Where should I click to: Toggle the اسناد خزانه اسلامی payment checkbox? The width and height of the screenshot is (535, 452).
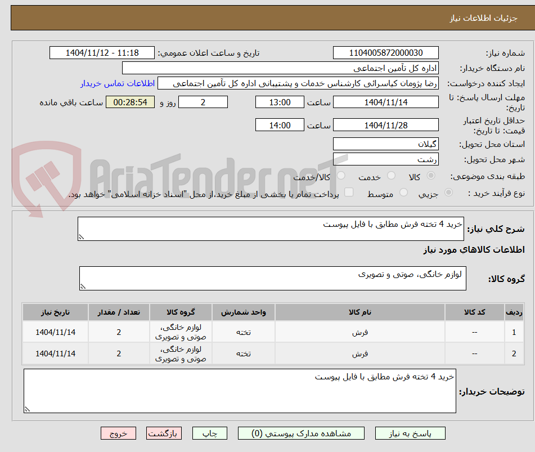[349, 192]
